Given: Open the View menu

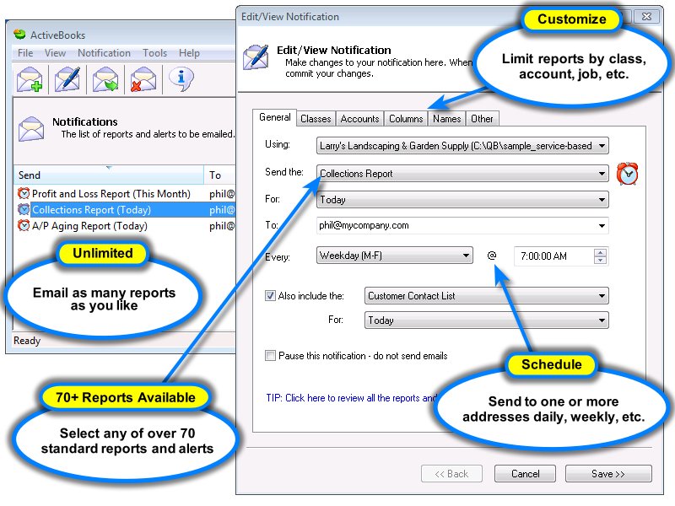Looking at the screenshot, I should pyautogui.click(x=55, y=53).
